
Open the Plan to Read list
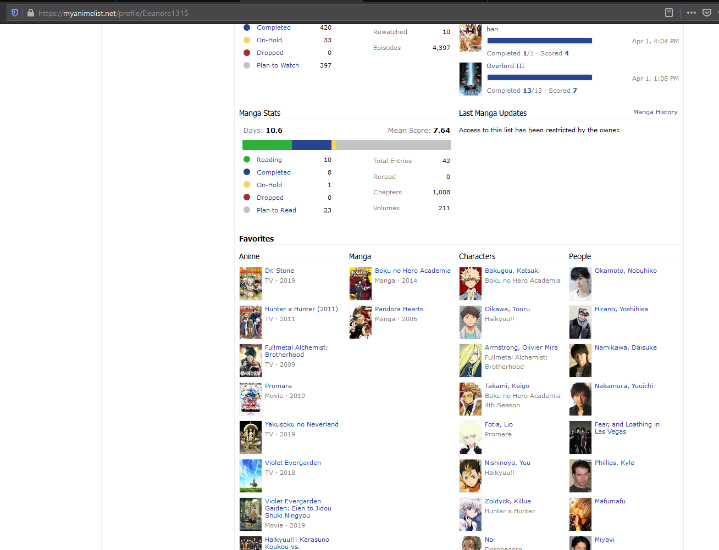click(x=276, y=210)
